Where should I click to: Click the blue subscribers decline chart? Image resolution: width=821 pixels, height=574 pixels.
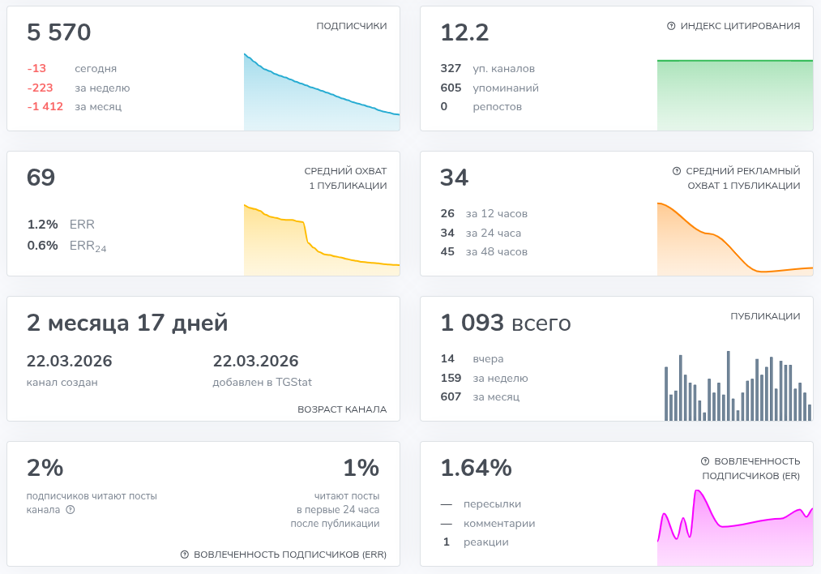pyautogui.click(x=322, y=92)
